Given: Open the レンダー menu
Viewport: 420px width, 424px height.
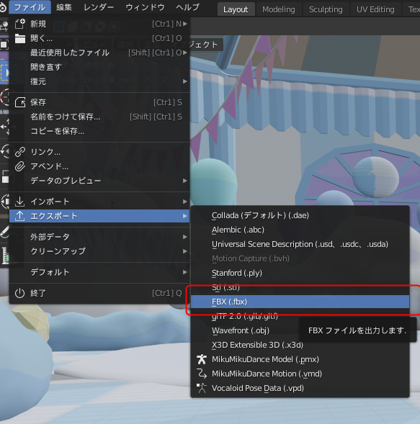Looking at the screenshot, I should pos(99,7).
